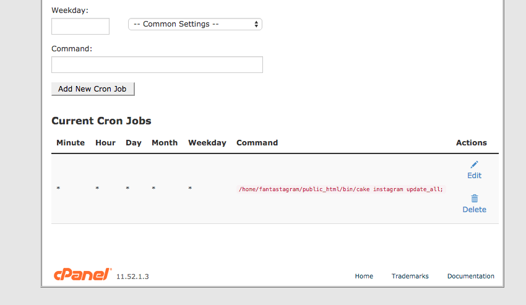Image resolution: width=526 pixels, height=305 pixels.
Task: Click the pencil Edit icon
Action: click(x=474, y=165)
